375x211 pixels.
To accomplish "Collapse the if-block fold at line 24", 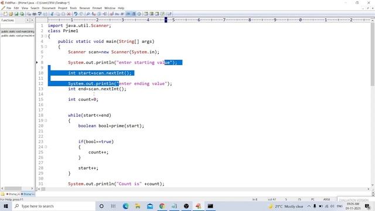I will pyautogui.click(x=46, y=147).
